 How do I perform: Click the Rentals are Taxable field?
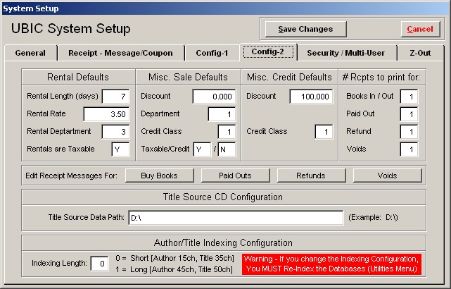pos(120,149)
